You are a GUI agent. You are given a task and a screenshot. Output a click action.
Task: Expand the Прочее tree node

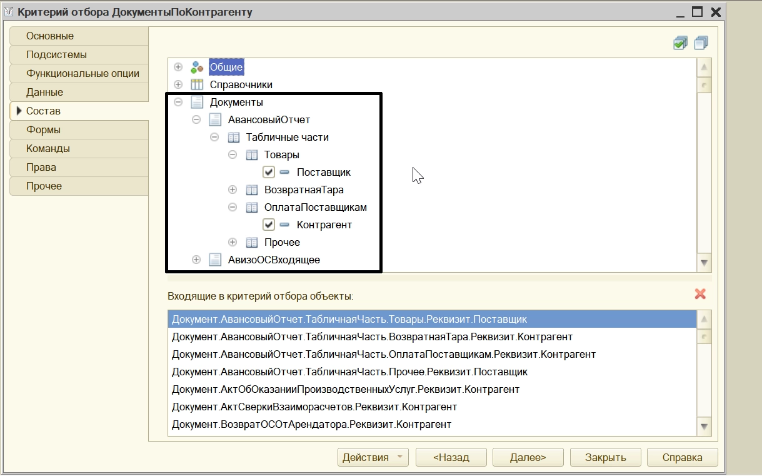(233, 242)
